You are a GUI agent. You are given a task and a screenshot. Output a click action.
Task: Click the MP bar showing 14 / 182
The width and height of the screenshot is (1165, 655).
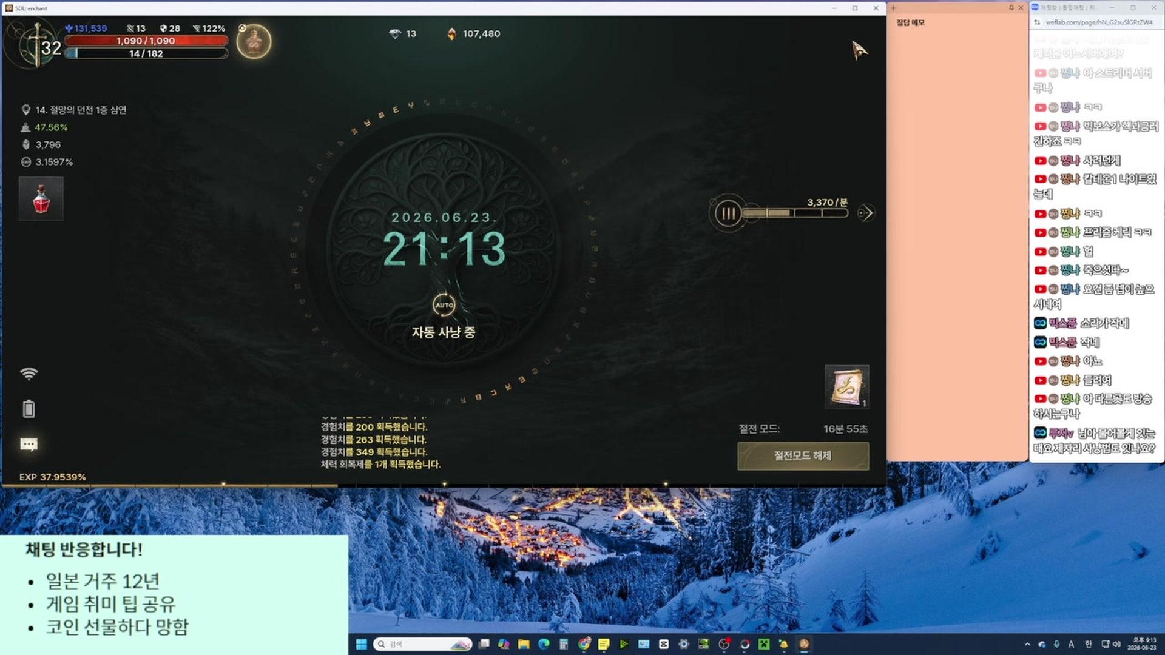(x=146, y=53)
